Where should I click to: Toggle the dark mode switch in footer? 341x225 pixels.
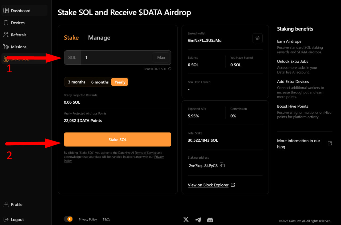point(68,219)
